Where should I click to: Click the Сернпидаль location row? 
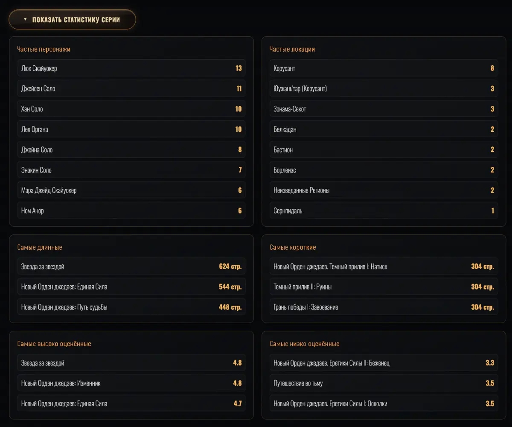pos(384,211)
